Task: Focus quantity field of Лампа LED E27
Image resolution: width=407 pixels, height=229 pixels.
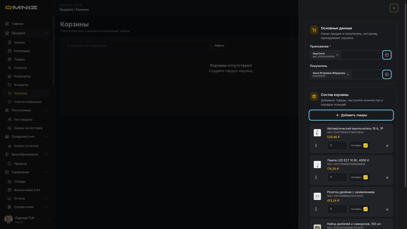Action: tap(337, 177)
